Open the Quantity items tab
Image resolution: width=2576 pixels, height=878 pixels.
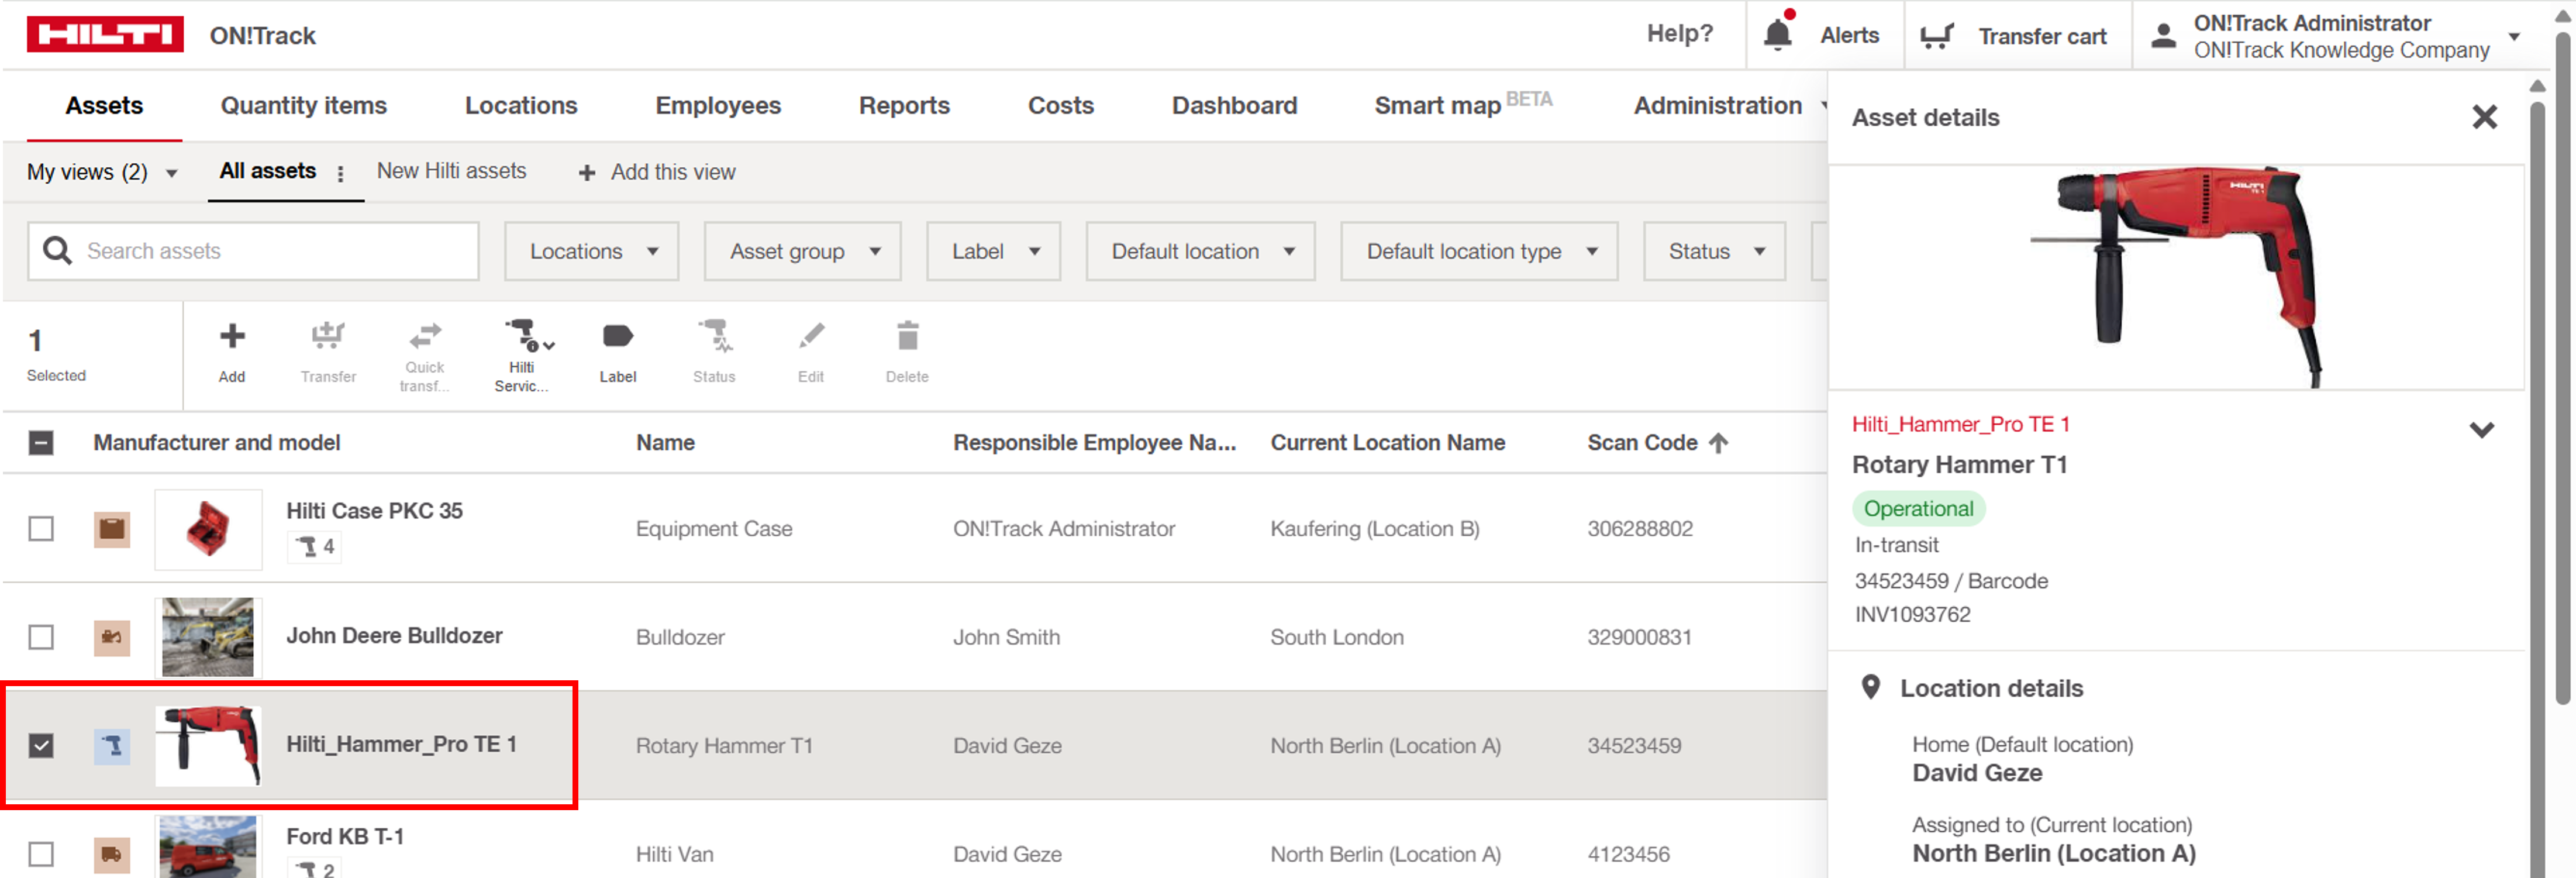(x=304, y=105)
